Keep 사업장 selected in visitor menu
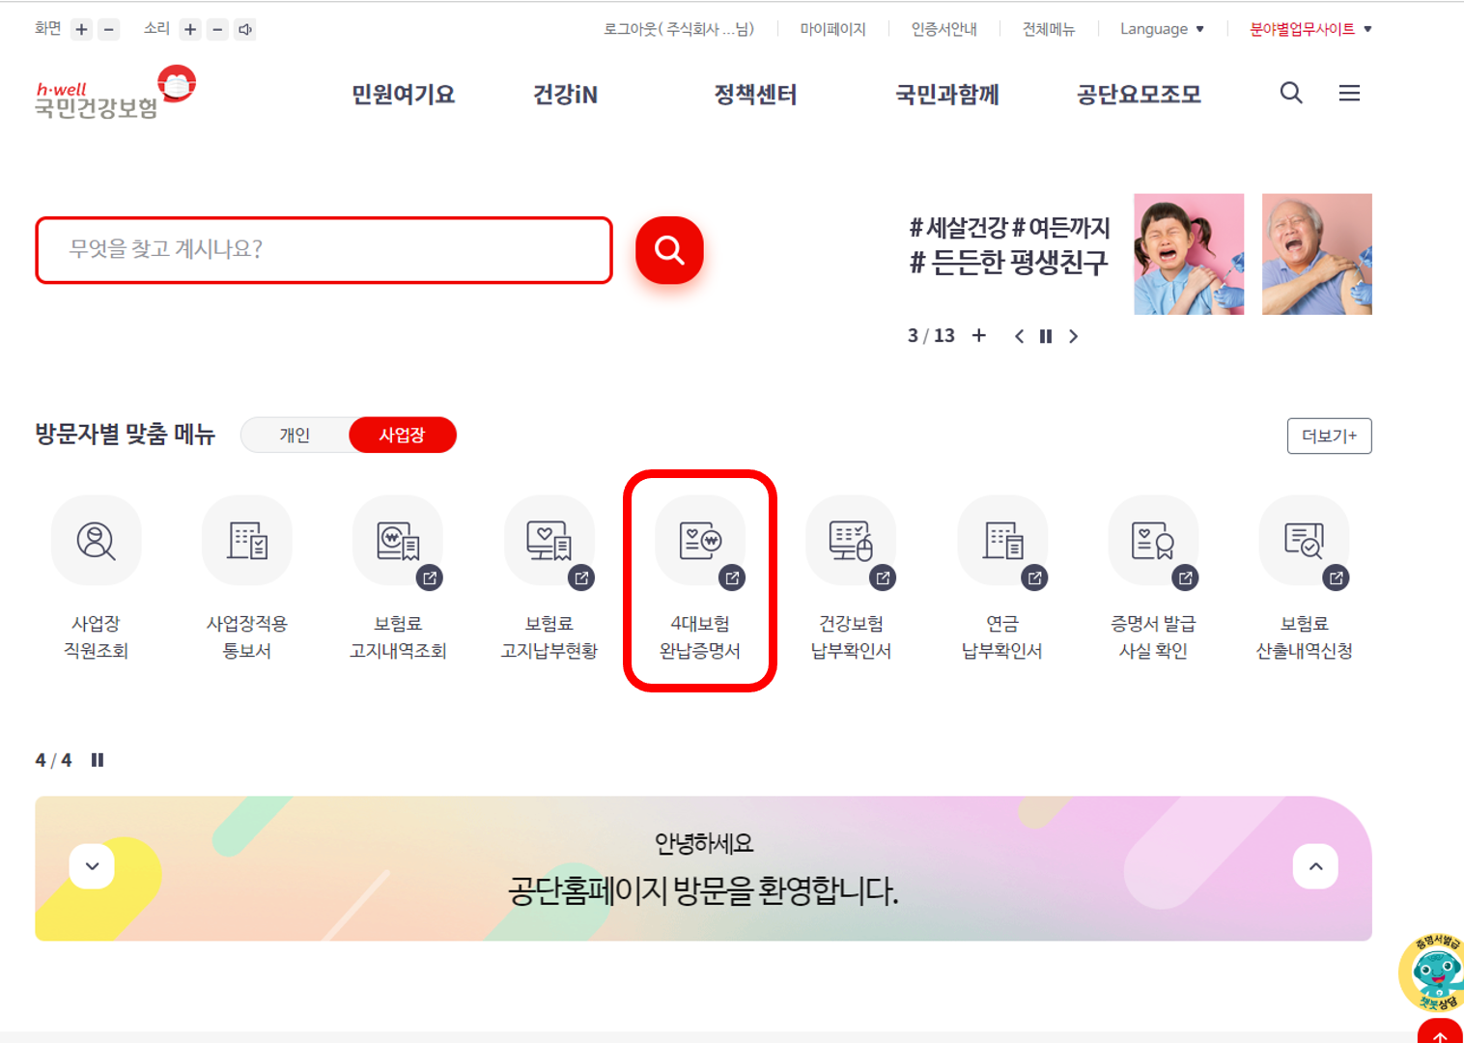Image resolution: width=1464 pixels, height=1043 pixels. (x=403, y=435)
